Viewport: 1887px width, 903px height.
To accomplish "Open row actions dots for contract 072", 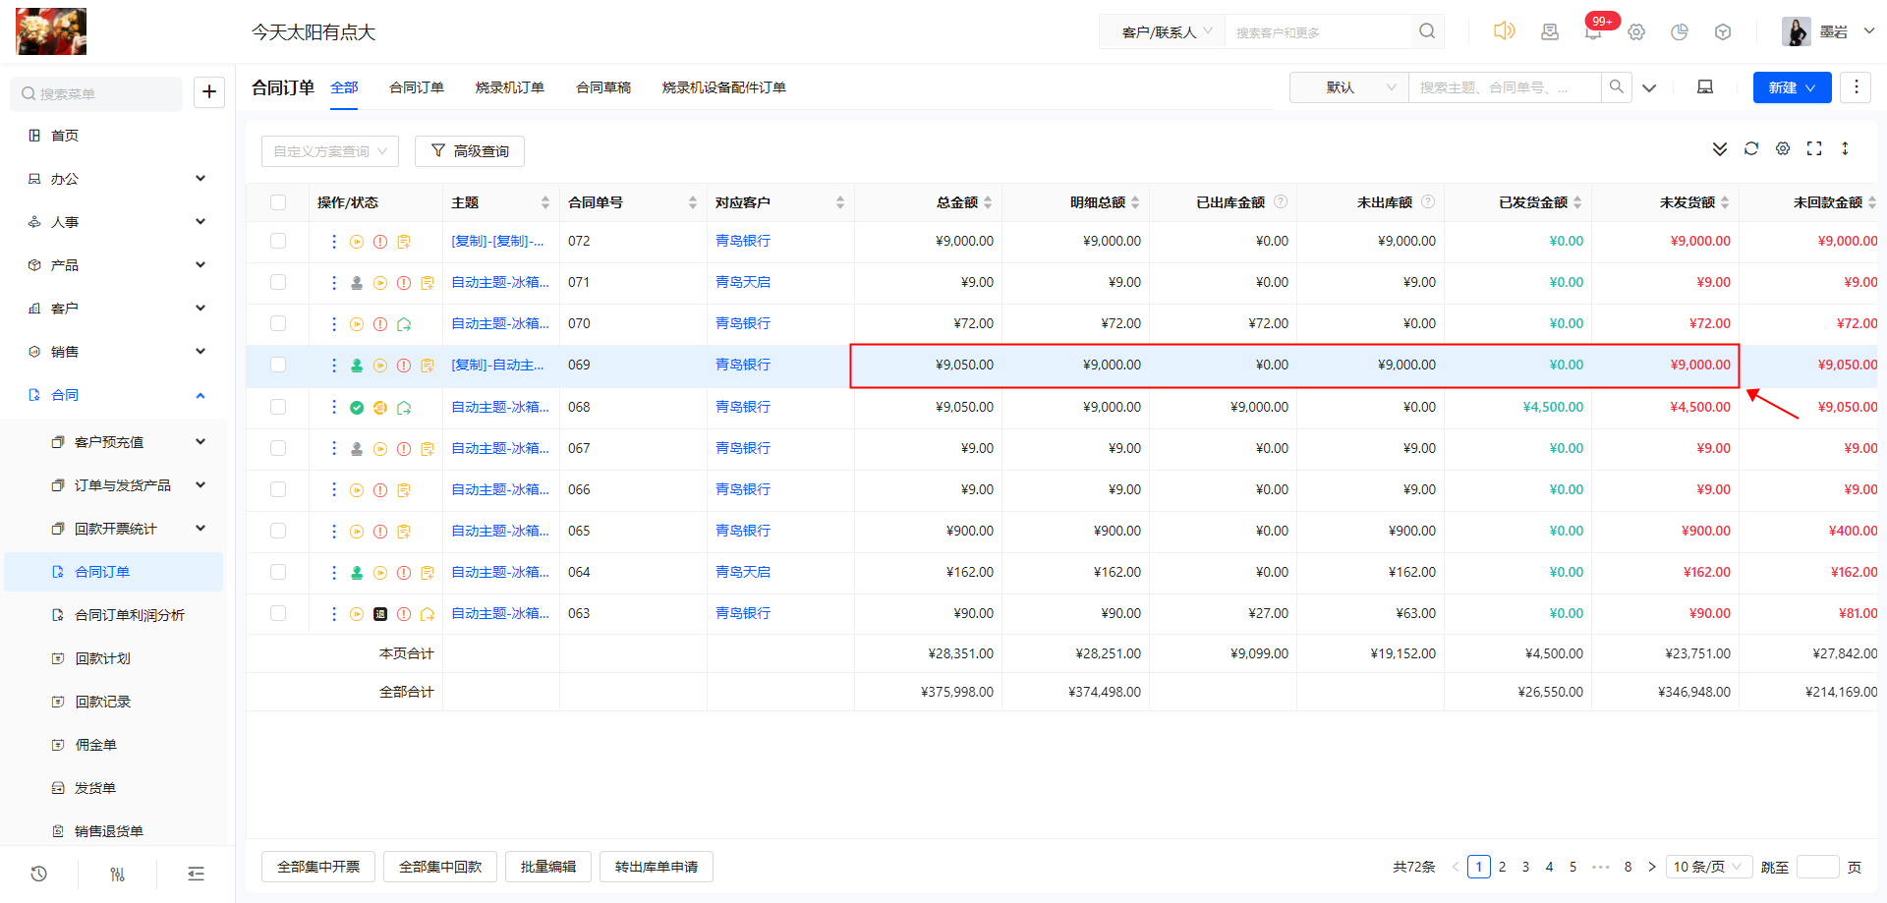I will click(x=334, y=241).
